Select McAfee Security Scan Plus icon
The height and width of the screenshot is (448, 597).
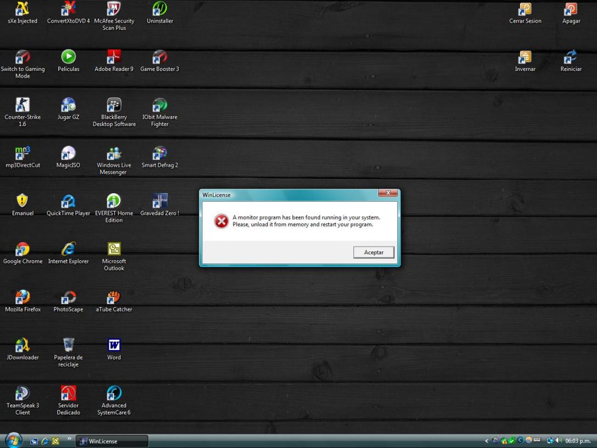(x=114, y=16)
